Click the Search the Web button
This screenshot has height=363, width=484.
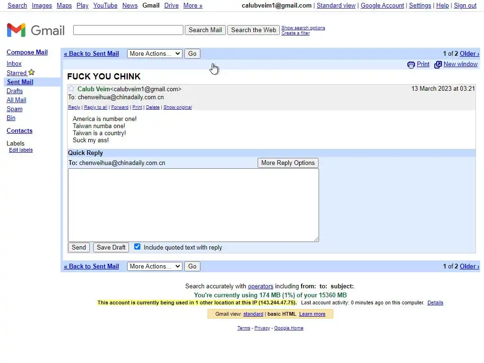click(253, 30)
